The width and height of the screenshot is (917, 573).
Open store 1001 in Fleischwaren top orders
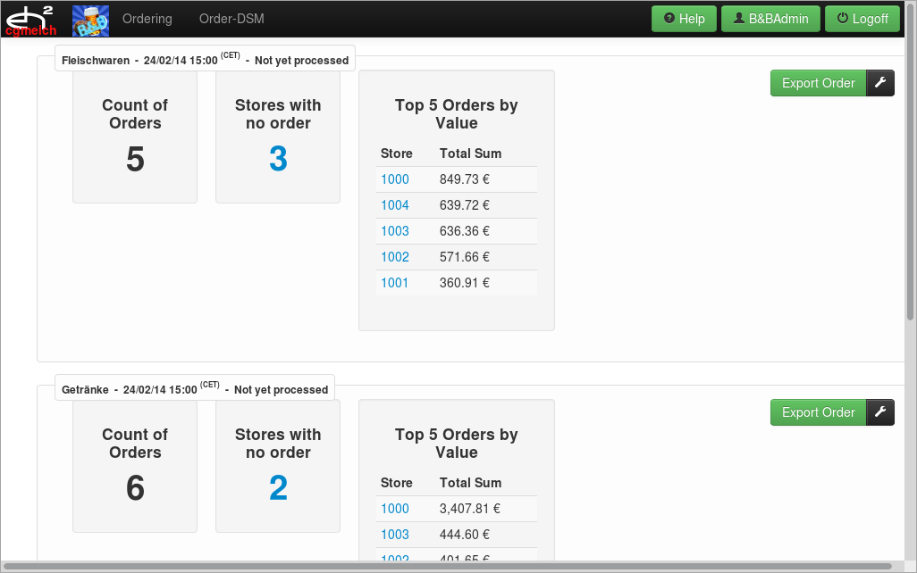pos(395,283)
